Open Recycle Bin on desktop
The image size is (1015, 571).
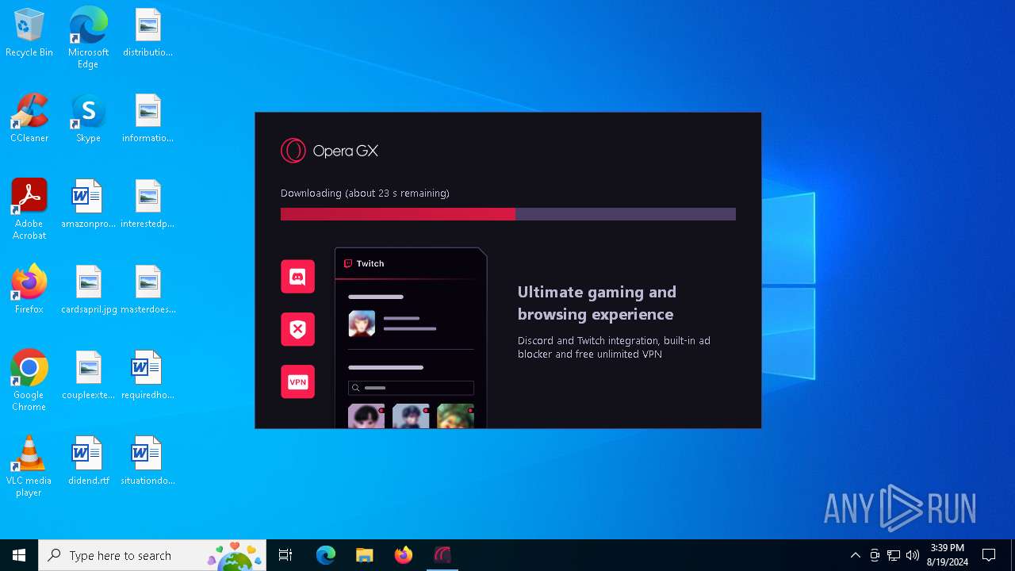tap(29, 33)
